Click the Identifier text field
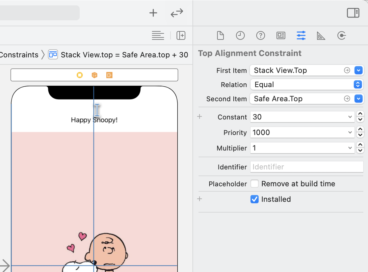This screenshot has height=272, width=368. [x=307, y=167]
